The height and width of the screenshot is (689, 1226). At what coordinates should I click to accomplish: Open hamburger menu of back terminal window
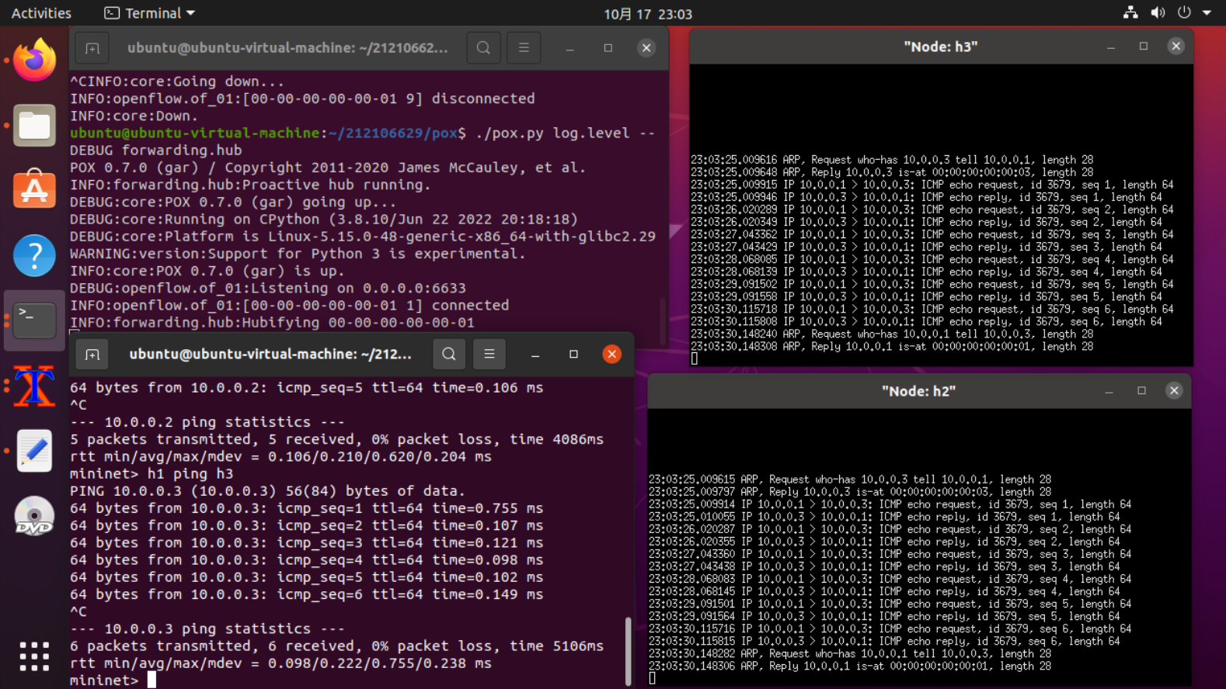click(524, 48)
